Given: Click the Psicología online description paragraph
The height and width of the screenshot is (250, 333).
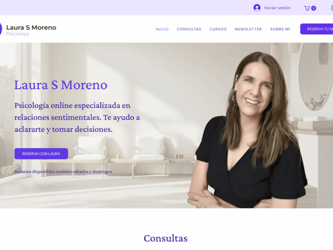Looking at the screenshot, I should tap(77, 117).
